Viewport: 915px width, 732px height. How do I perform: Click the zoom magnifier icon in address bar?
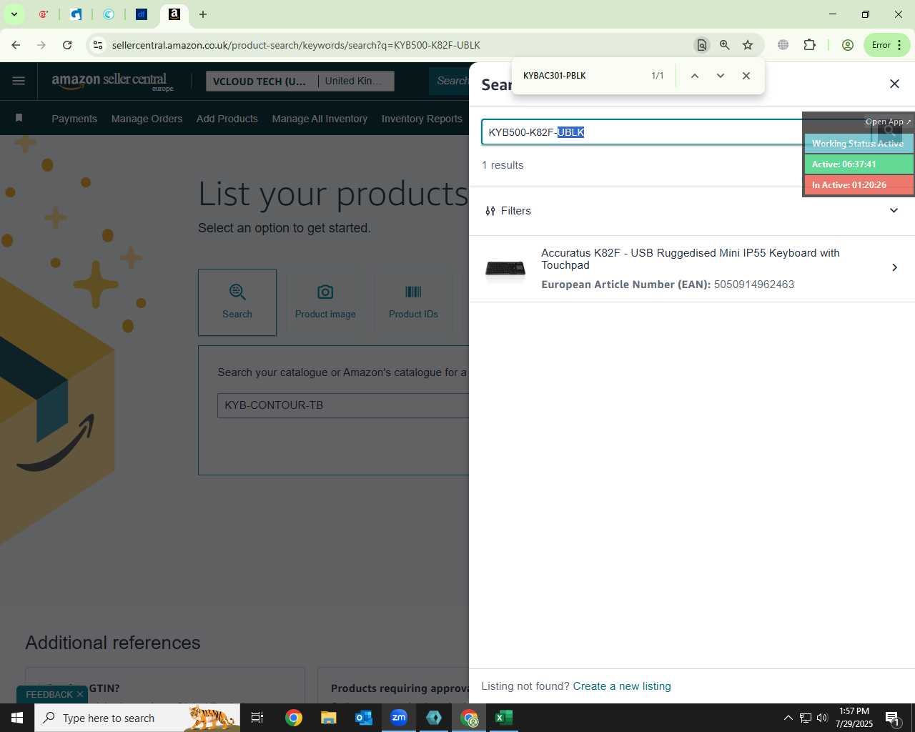click(x=725, y=45)
